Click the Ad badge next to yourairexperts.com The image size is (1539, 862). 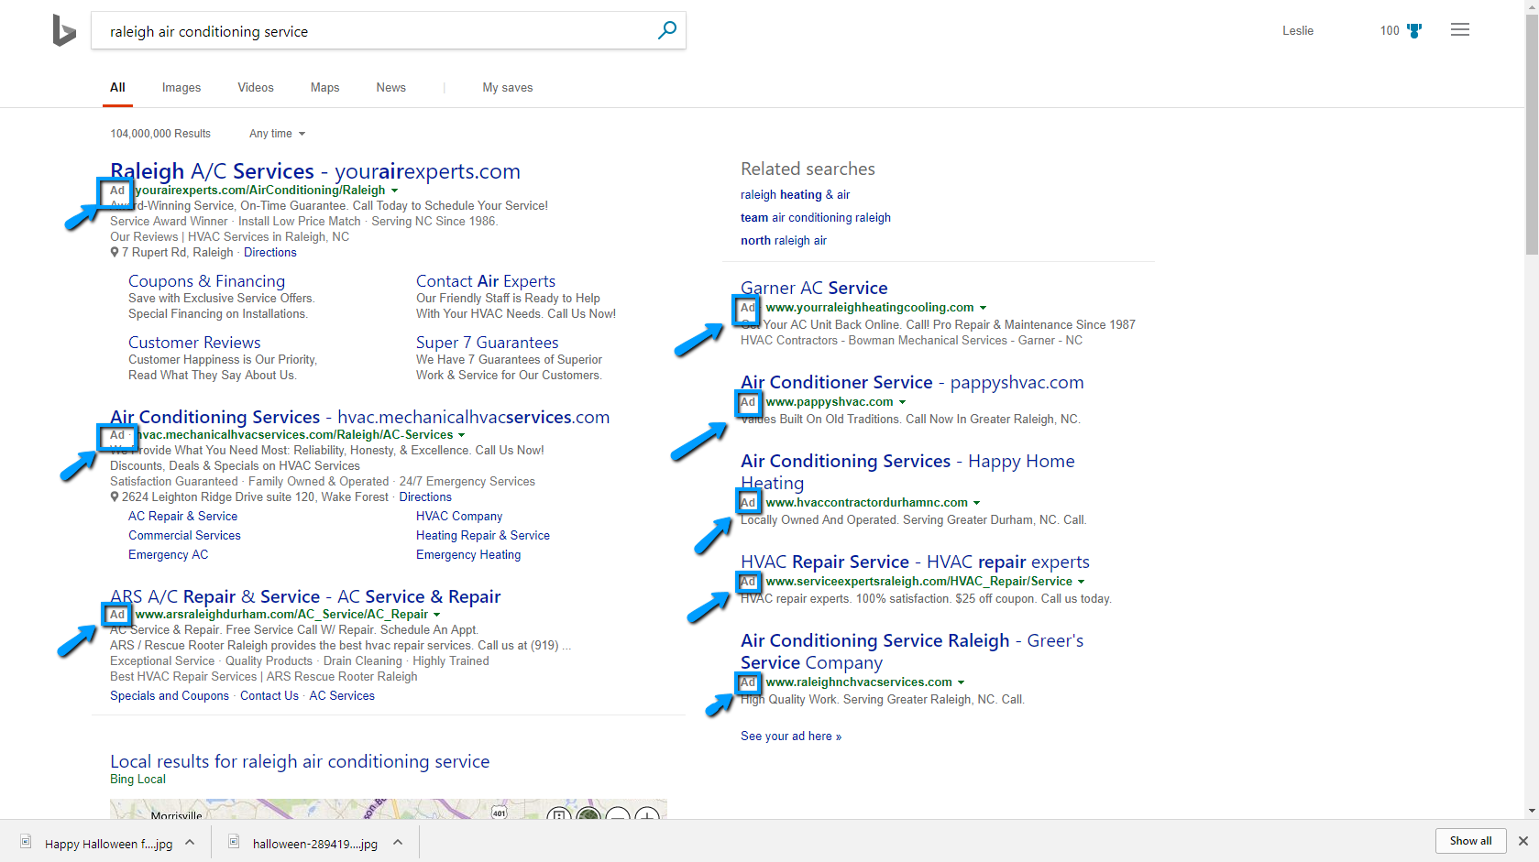coord(116,191)
